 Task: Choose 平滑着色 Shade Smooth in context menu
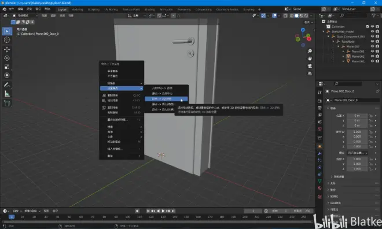click(122, 71)
